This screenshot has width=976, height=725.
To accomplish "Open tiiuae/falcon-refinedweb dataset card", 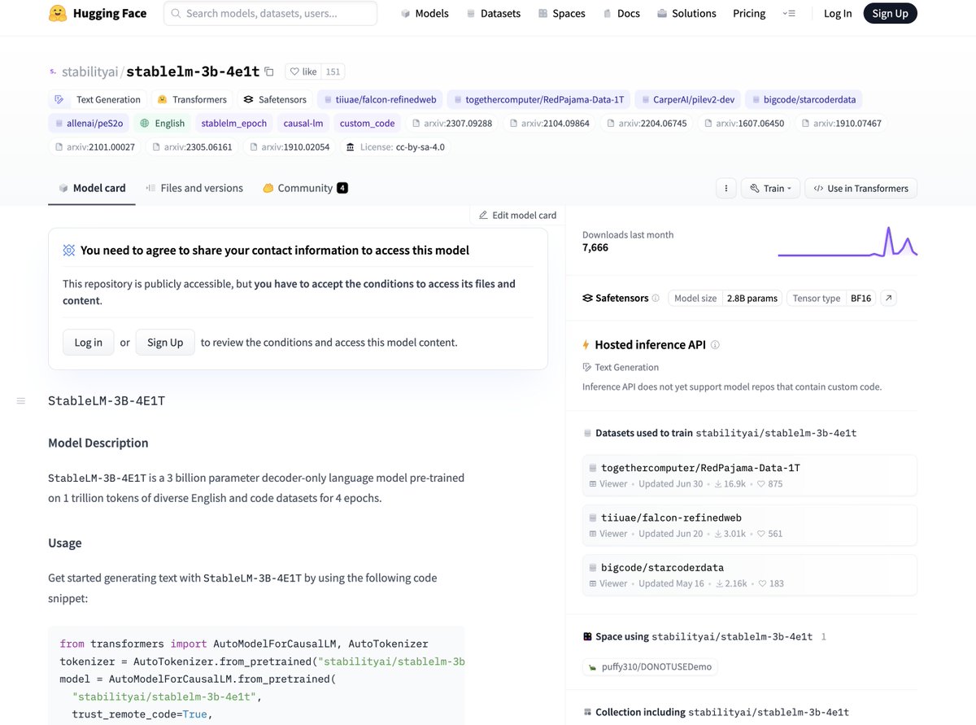I will pyautogui.click(x=749, y=525).
